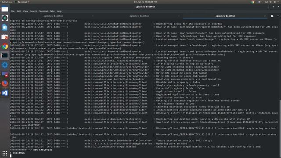
Task: Open Terminal app menu in top bar
Action: click(x=22, y=2)
